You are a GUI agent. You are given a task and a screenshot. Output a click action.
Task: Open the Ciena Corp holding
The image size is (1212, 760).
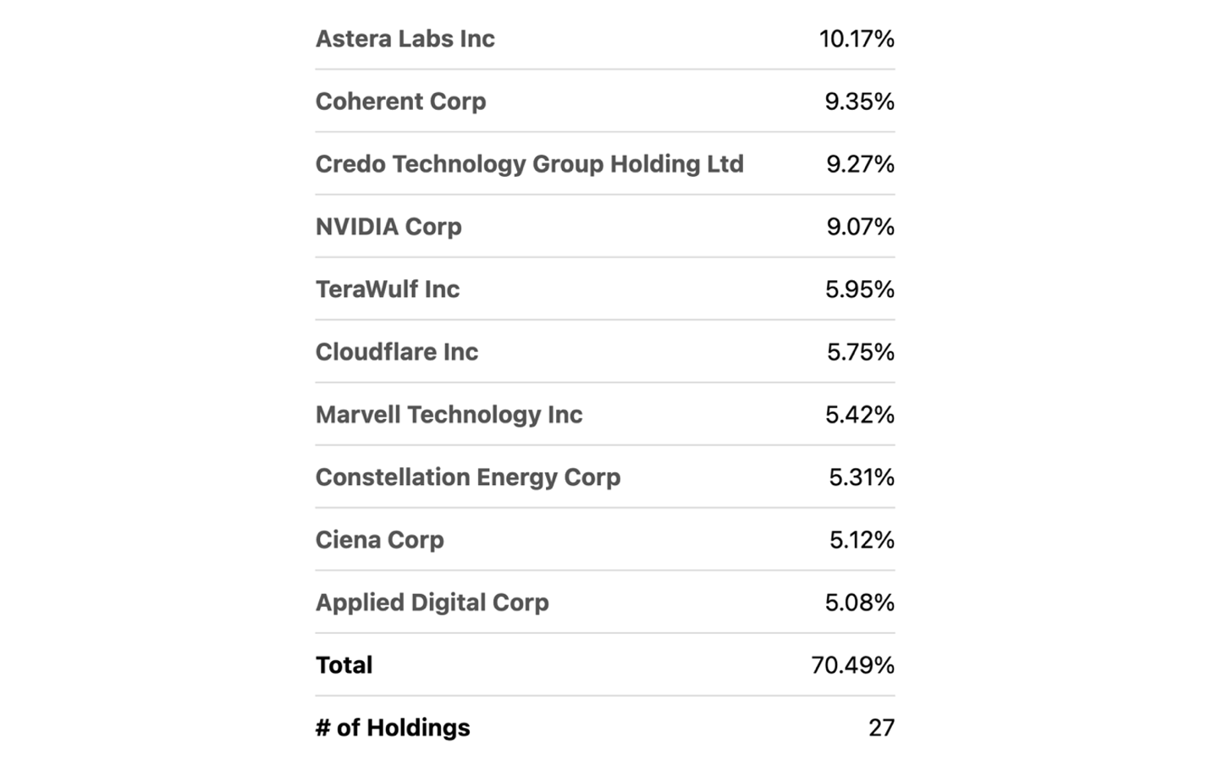click(x=379, y=540)
